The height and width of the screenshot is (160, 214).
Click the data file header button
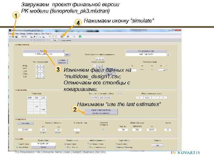(x=43, y=51)
